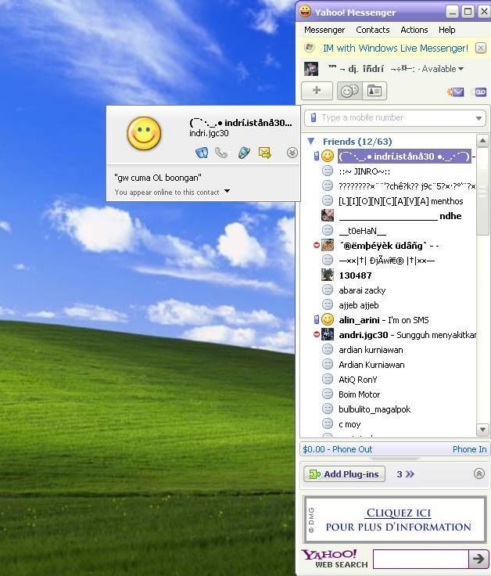Click the contact list scrollbar thumb
Viewport: 491px width, 576px height.
click(x=482, y=191)
